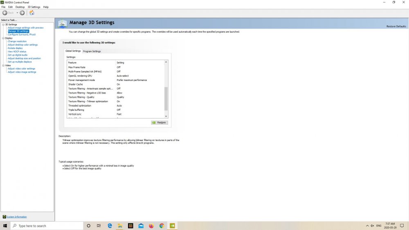Open File Explorer from taskbar
The height and width of the screenshot is (230, 409).
click(x=120, y=226)
